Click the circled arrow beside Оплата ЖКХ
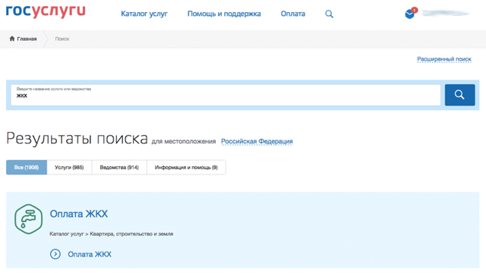Image resolution: width=486 pixels, height=273 pixels. point(55,254)
